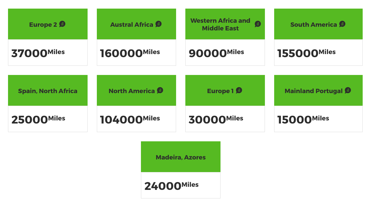
Task: Click the South America header text
Action: click(x=314, y=25)
